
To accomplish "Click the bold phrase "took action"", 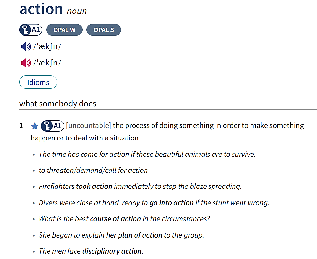I will point(94,187).
